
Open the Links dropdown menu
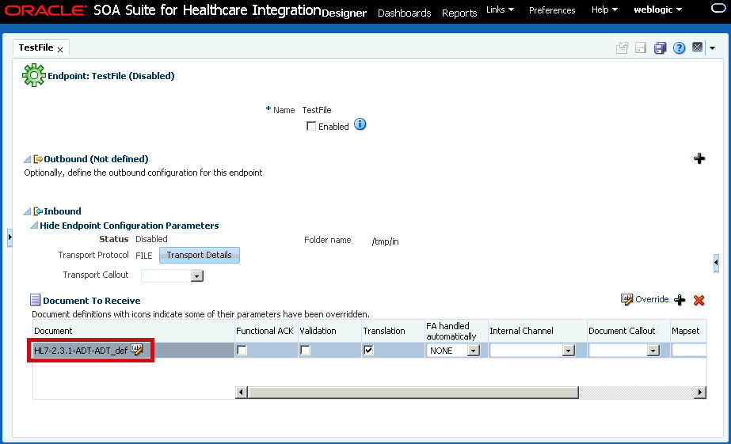(500, 9)
